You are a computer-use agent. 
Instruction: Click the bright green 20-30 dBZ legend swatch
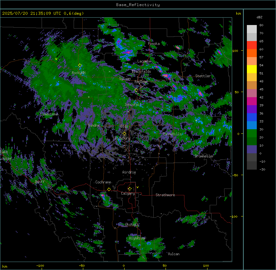tap(252, 133)
